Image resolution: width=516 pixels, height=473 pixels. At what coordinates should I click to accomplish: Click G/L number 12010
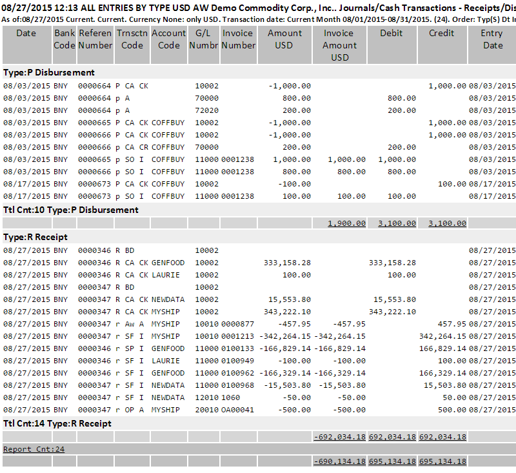[206, 398]
